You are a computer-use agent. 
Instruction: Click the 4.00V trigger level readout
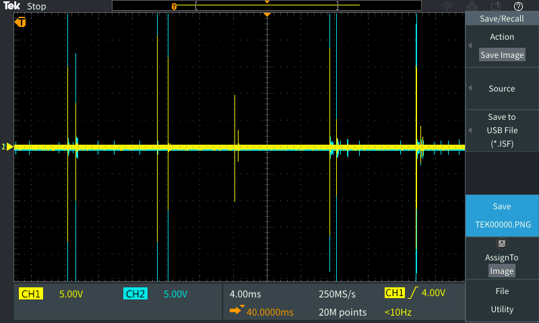coord(433,293)
